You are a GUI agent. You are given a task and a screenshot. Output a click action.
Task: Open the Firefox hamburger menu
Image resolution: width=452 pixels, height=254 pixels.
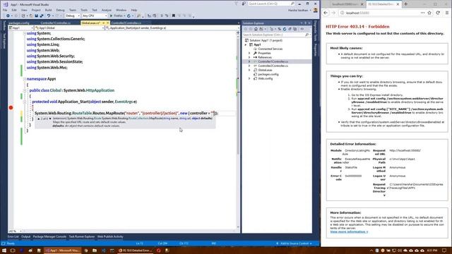point(447,13)
